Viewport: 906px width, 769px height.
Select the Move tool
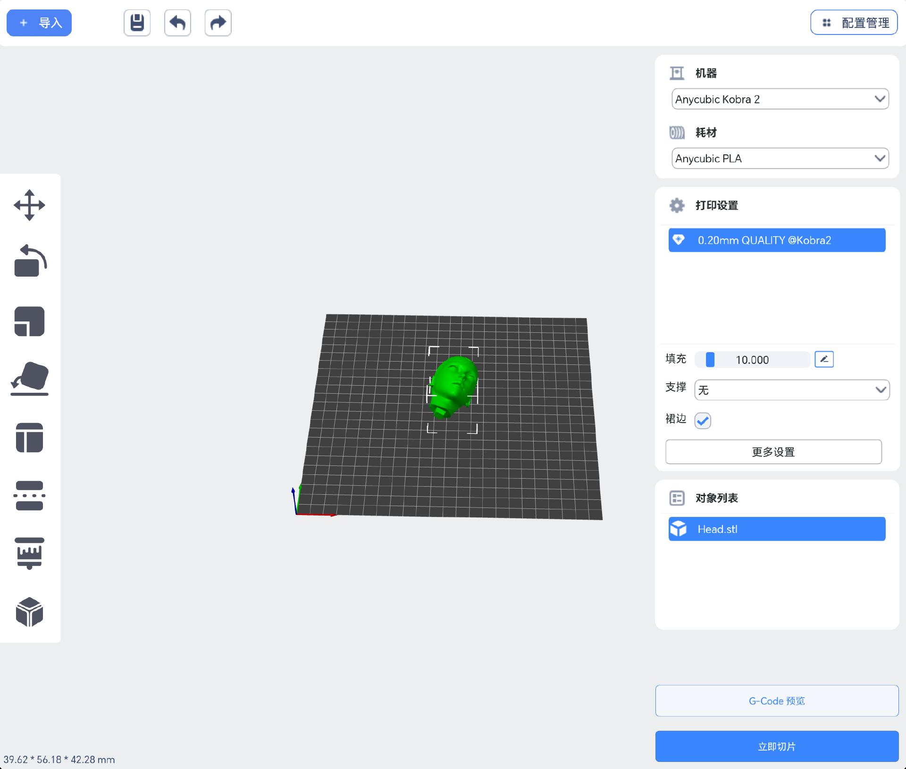pos(30,205)
